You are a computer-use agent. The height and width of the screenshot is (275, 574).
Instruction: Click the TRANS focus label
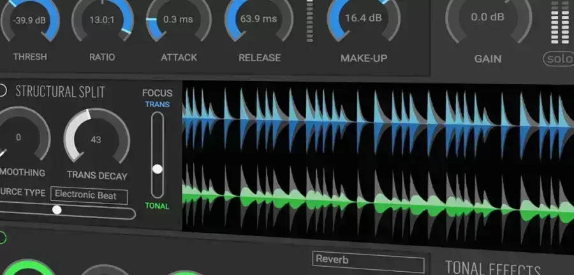[x=157, y=104]
